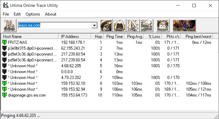219x119 pixels.
Task: Click the shield icon beside 4.68.62.205
Action: [x=4, y=66]
